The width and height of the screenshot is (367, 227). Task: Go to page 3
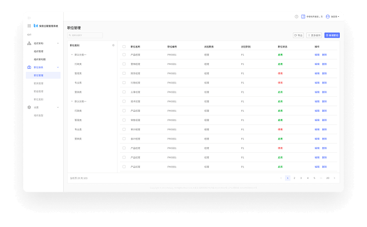click(x=301, y=178)
